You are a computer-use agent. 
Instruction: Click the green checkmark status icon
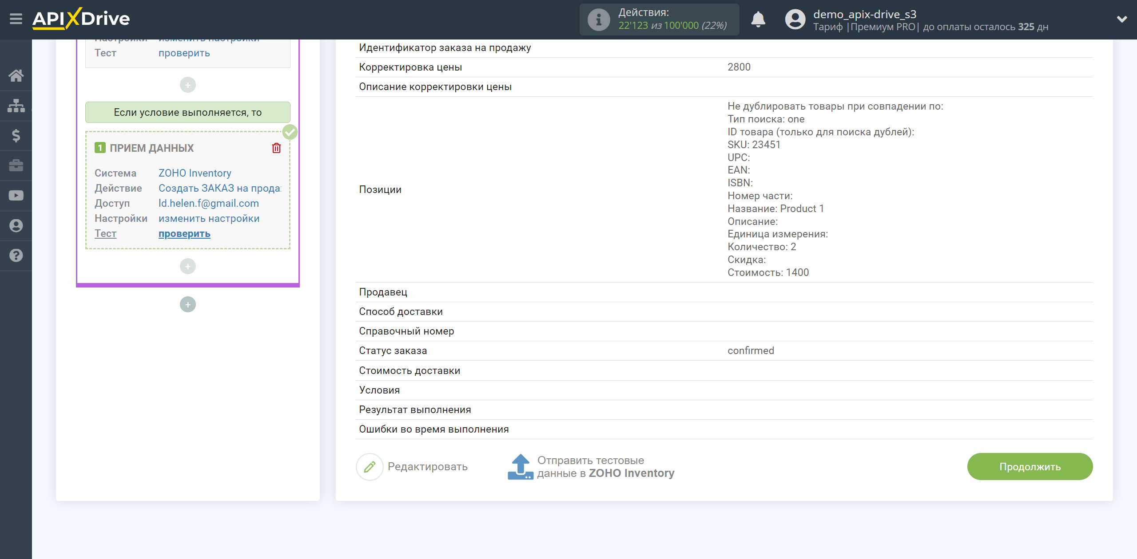tap(290, 132)
